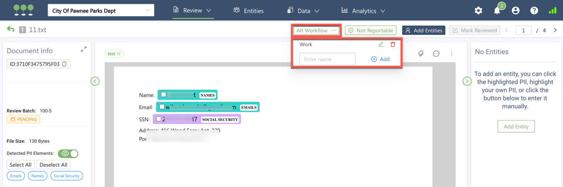Check the Social Security PII checkbox
563x187 pixels.
pyautogui.click(x=159, y=119)
